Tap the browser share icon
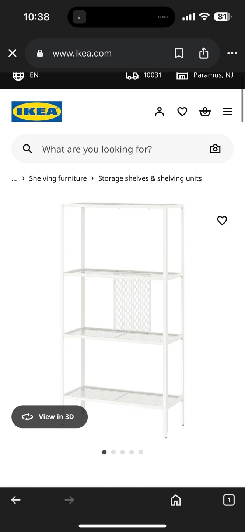Screen dimensions: 245x532 204,53
